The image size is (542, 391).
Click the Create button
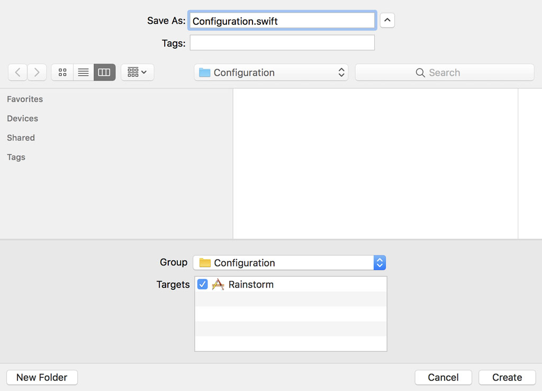click(507, 377)
